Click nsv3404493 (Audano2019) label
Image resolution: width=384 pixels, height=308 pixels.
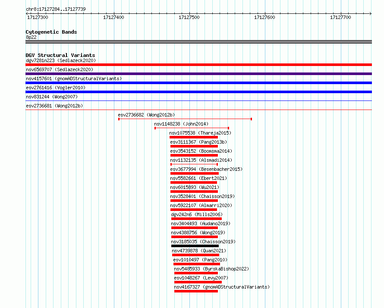point(201,223)
